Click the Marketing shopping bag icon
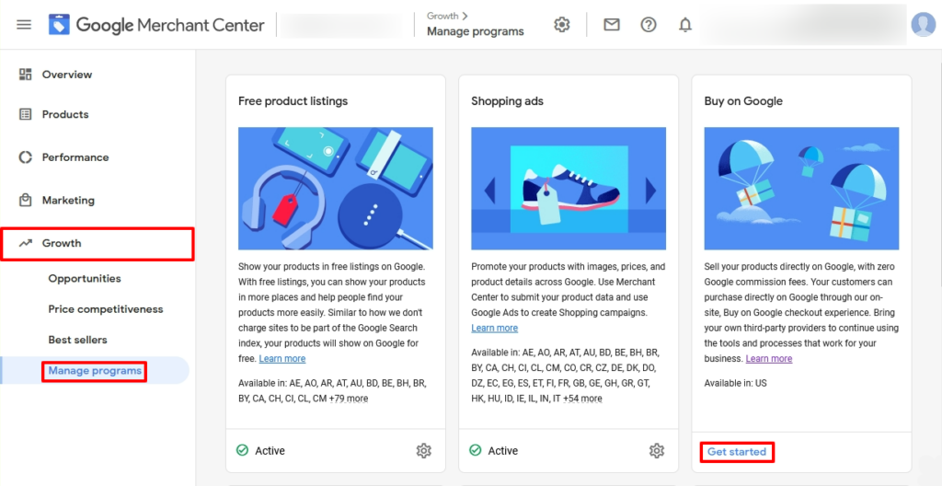This screenshot has height=486, width=942. click(x=25, y=201)
